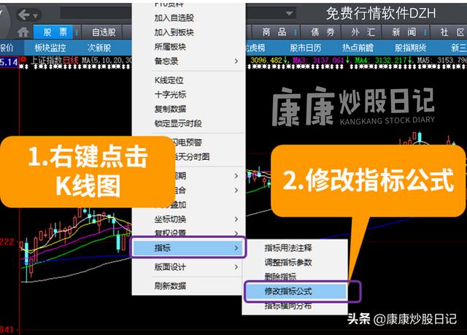Expand the 指标 submenu arrow
The width and height of the screenshot is (467, 335).
[236, 247]
